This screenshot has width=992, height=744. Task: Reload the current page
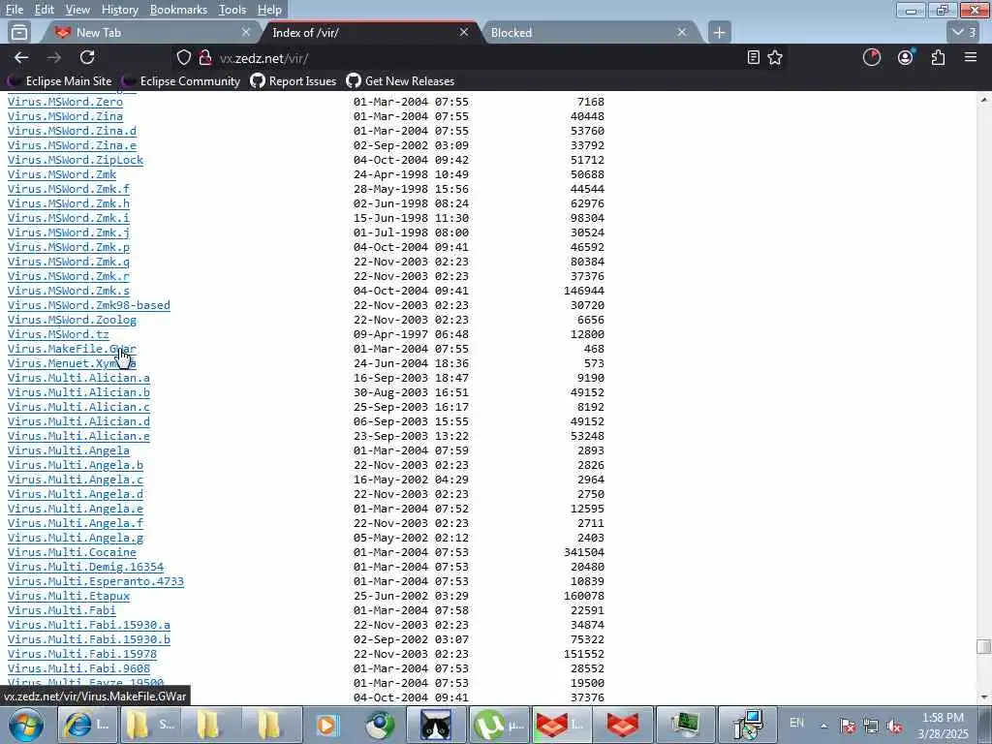[87, 57]
